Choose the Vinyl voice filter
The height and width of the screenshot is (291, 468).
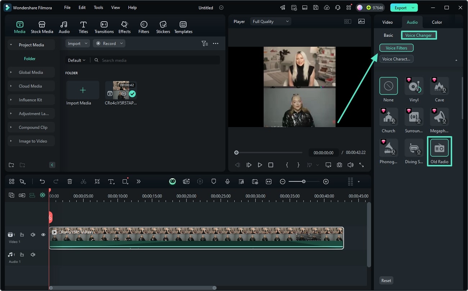pyautogui.click(x=414, y=86)
